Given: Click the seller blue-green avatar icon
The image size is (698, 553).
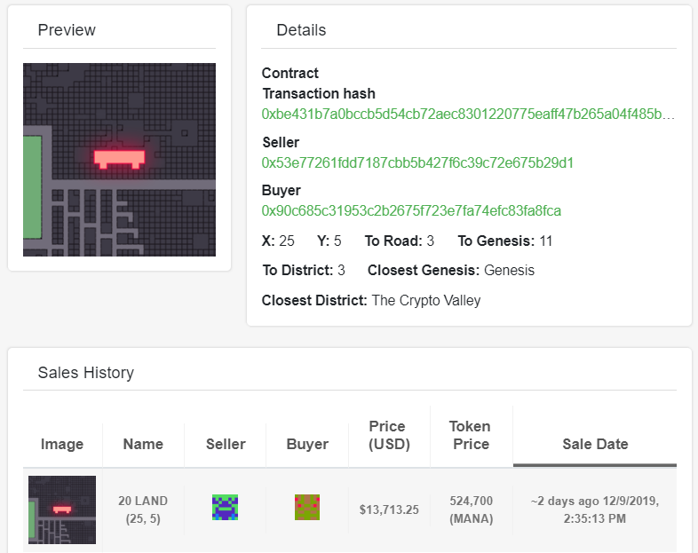Looking at the screenshot, I should 225,507.
